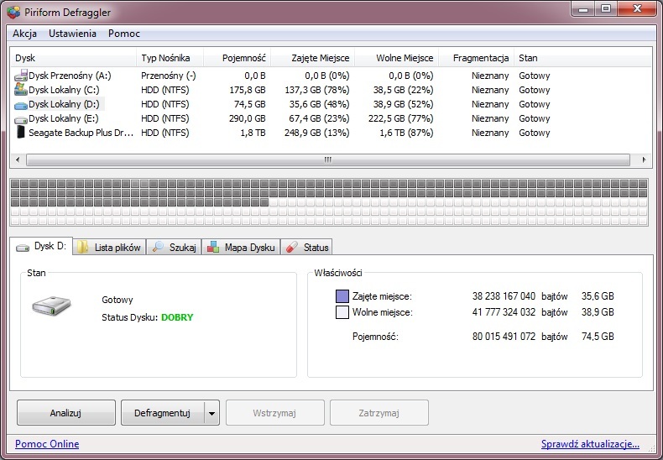Screen dimensions: 663x460
Task: Click the 41 777 324 032 bytes value
Action: click(504, 312)
